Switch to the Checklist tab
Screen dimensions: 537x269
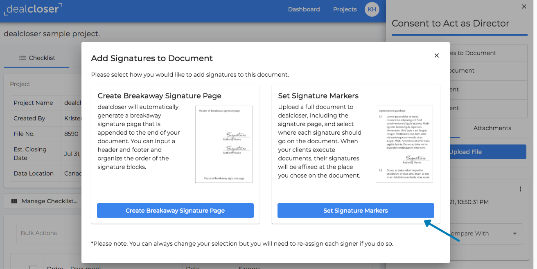pyautogui.click(x=37, y=58)
